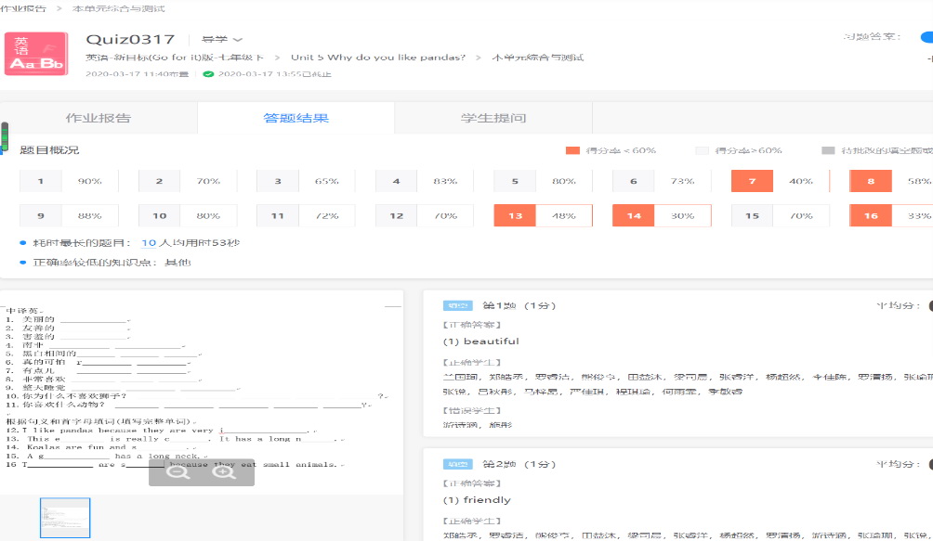Click the English subject icon
Image resolution: width=933 pixels, height=541 pixels.
[36, 54]
